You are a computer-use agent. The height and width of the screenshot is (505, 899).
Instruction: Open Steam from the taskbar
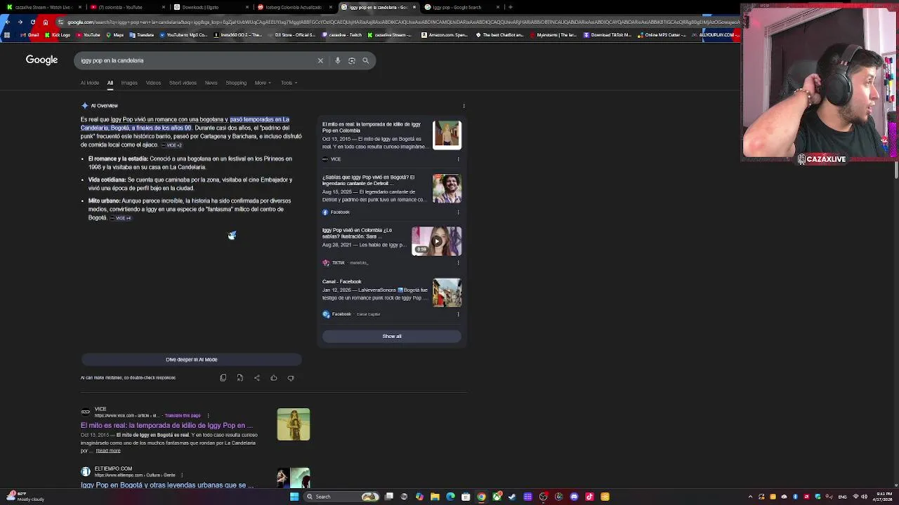[x=512, y=497]
